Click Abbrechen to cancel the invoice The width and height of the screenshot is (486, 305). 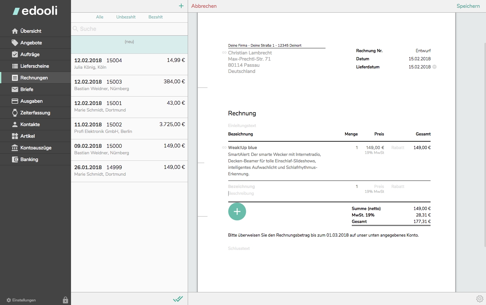tap(204, 6)
